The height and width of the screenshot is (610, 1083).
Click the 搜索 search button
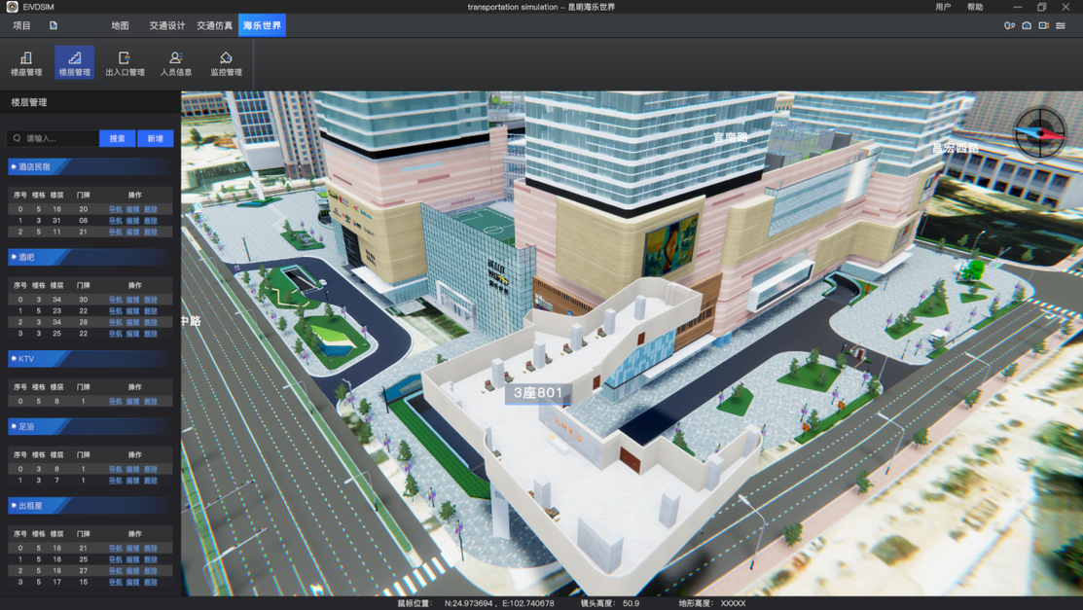(118, 139)
